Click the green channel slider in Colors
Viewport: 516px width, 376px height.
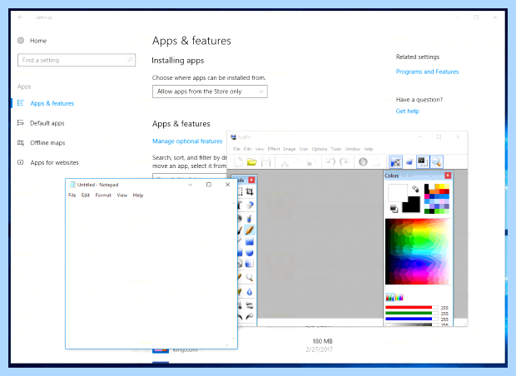412,313
